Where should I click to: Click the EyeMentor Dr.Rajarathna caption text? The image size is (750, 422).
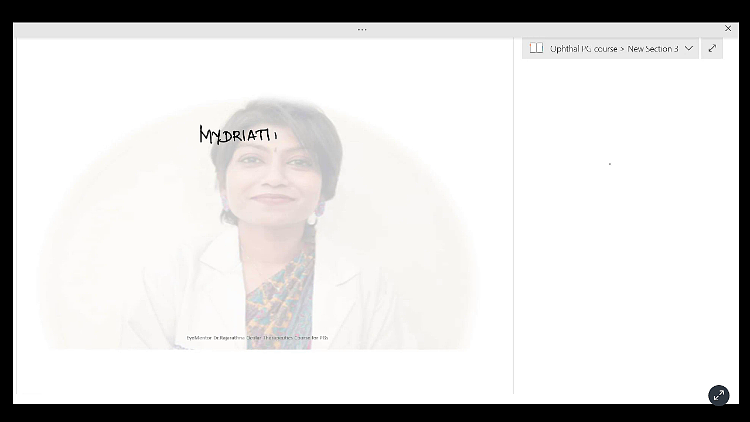pos(257,338)
